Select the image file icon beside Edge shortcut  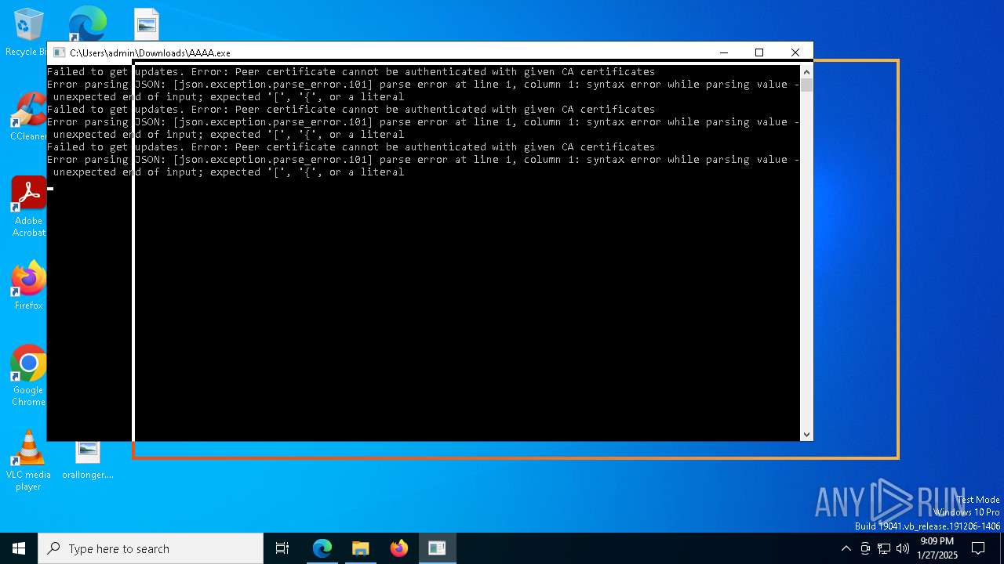146,23
